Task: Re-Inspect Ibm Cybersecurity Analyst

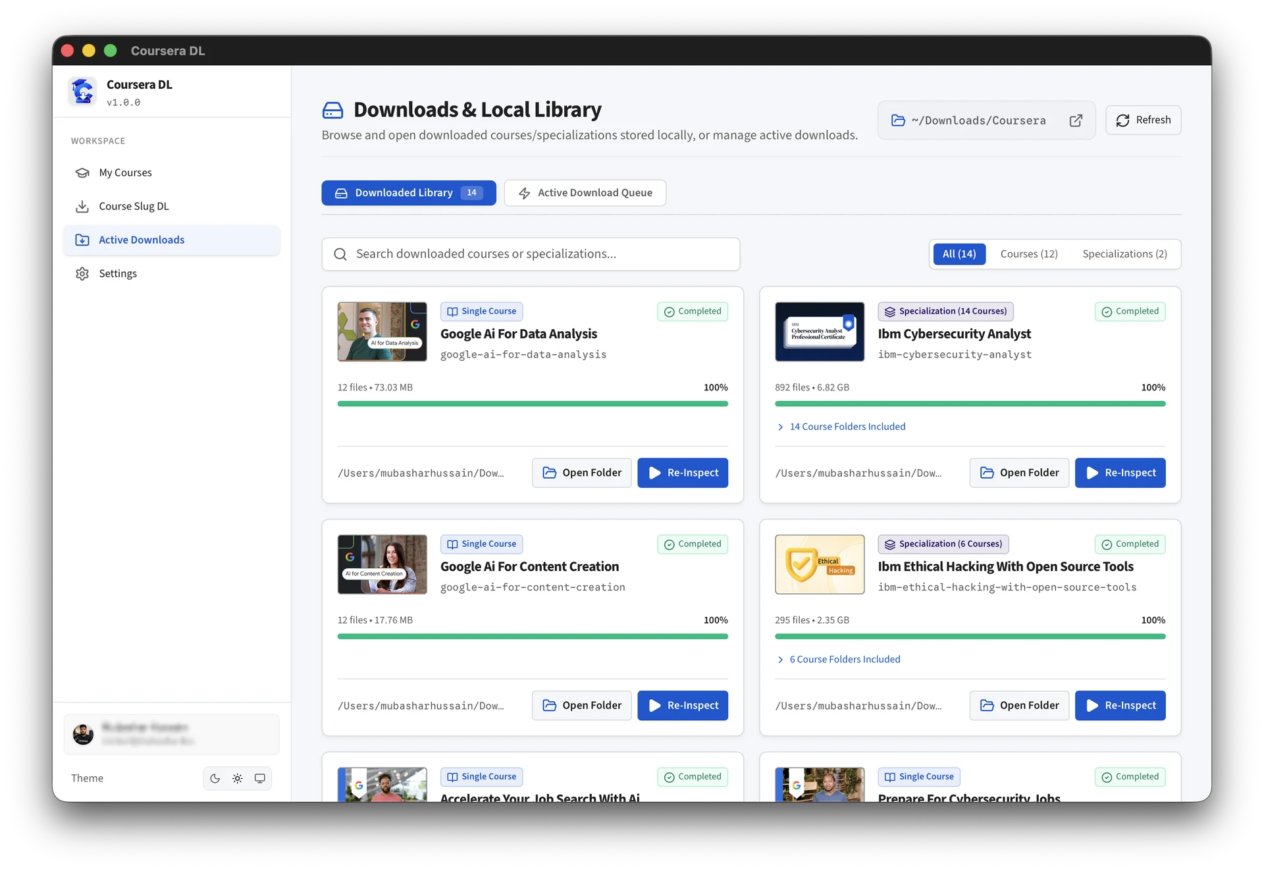Action: pyautogui.click(x=1120, y=473)
